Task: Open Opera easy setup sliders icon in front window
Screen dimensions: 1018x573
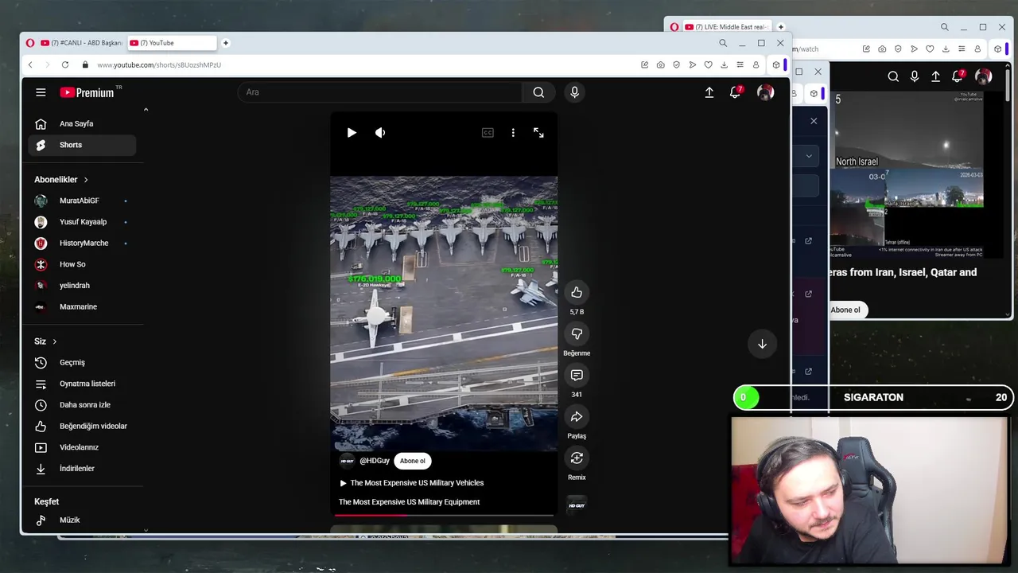Action: pyautogui.click(x=740, y=64)
